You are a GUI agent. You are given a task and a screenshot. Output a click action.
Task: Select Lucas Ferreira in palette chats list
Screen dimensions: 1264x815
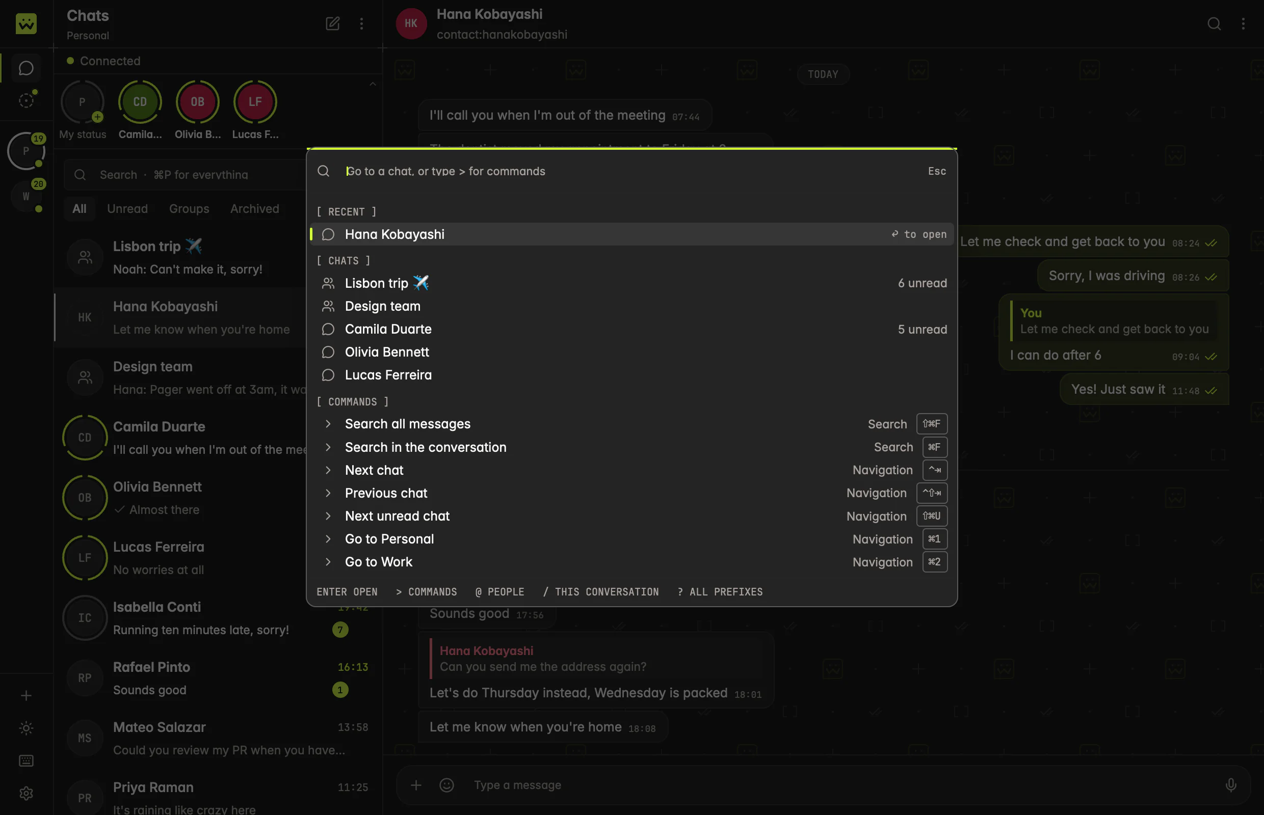tap(631, 375)
